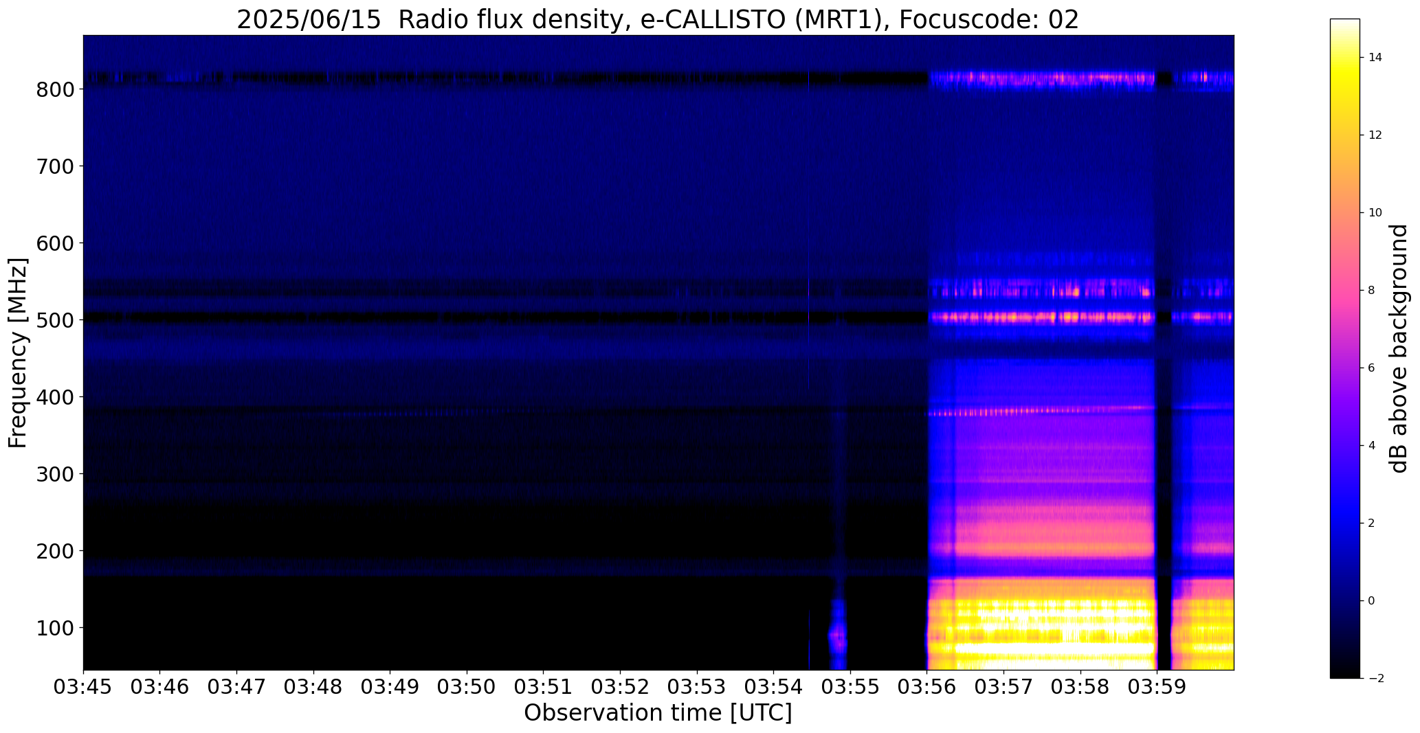Click the colorbar tick value 14
Viewport: 1420px width, 733px height.
(x=1375, y=58)
